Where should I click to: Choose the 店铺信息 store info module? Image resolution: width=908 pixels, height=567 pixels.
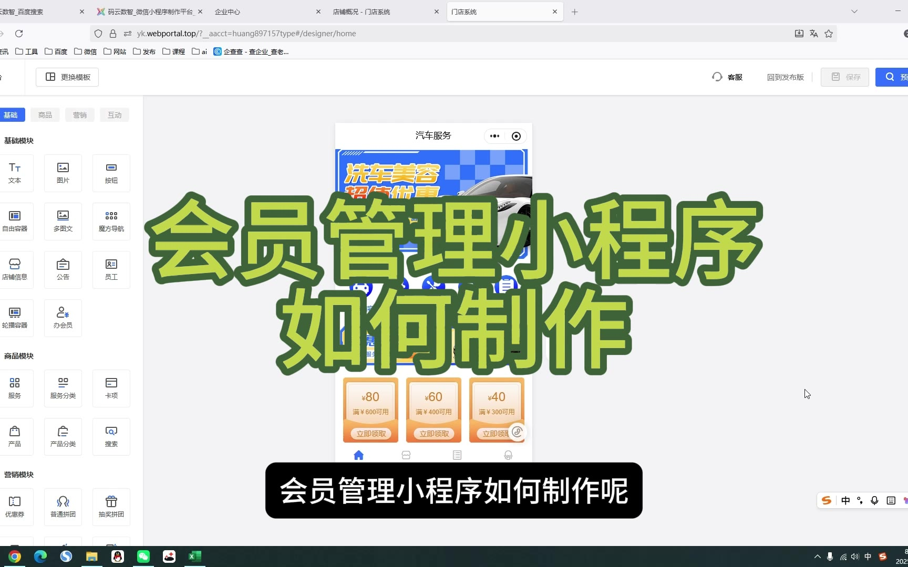(x=15, y=269)
